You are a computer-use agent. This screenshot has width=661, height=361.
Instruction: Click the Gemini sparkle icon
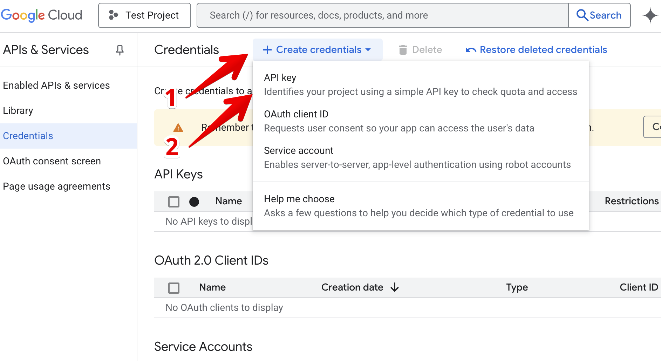pos(650,15)
